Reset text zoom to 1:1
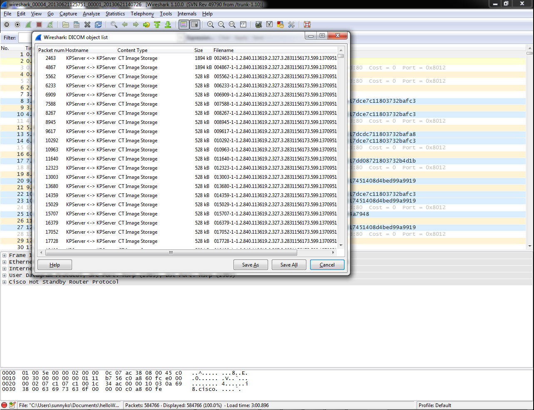 232,25
